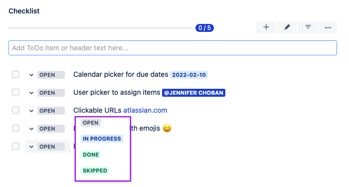The height and width of the screenshot is (187, 349).
Task: Tick the Clickable URLs checkbox
Action: point(15,110)
